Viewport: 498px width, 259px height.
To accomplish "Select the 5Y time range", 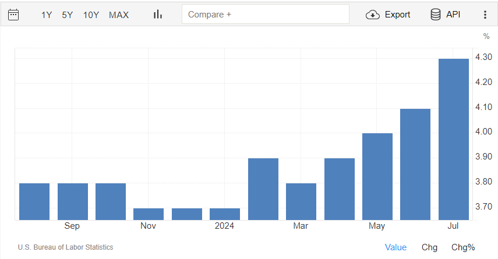I will (68, 15).
